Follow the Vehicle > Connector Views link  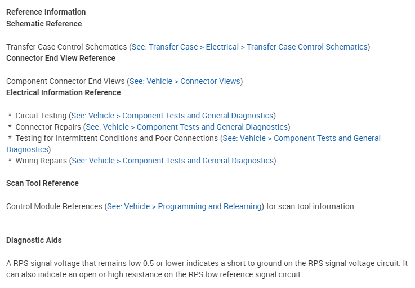[x=185, y=81]
